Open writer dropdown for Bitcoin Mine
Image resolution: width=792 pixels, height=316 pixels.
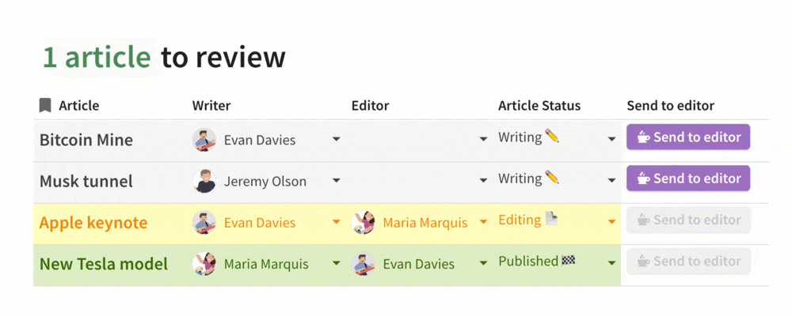coord(337,138)
